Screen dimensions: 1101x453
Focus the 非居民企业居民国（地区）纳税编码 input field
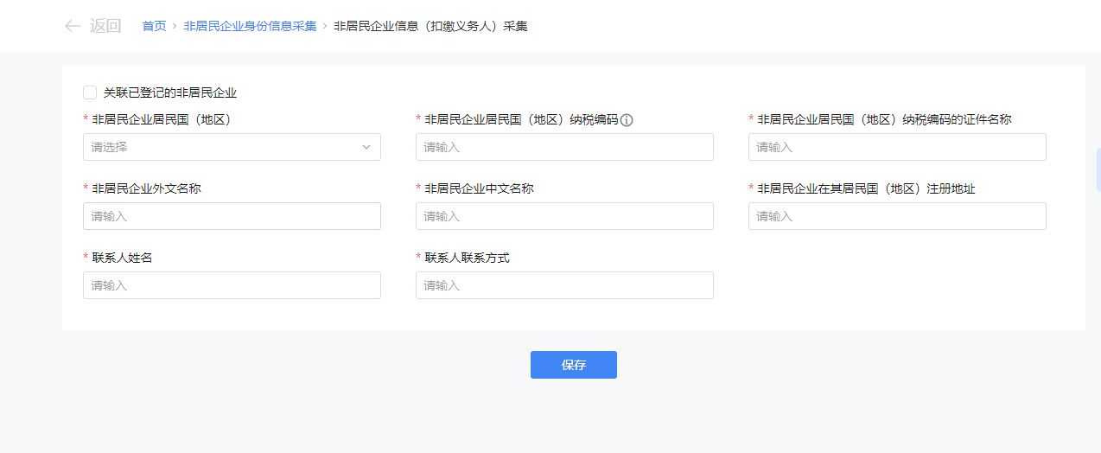564,147
